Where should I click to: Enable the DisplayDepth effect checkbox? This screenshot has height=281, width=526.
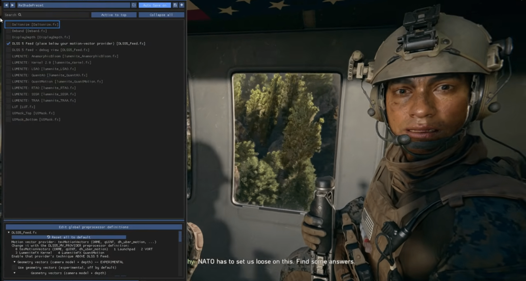8,37
